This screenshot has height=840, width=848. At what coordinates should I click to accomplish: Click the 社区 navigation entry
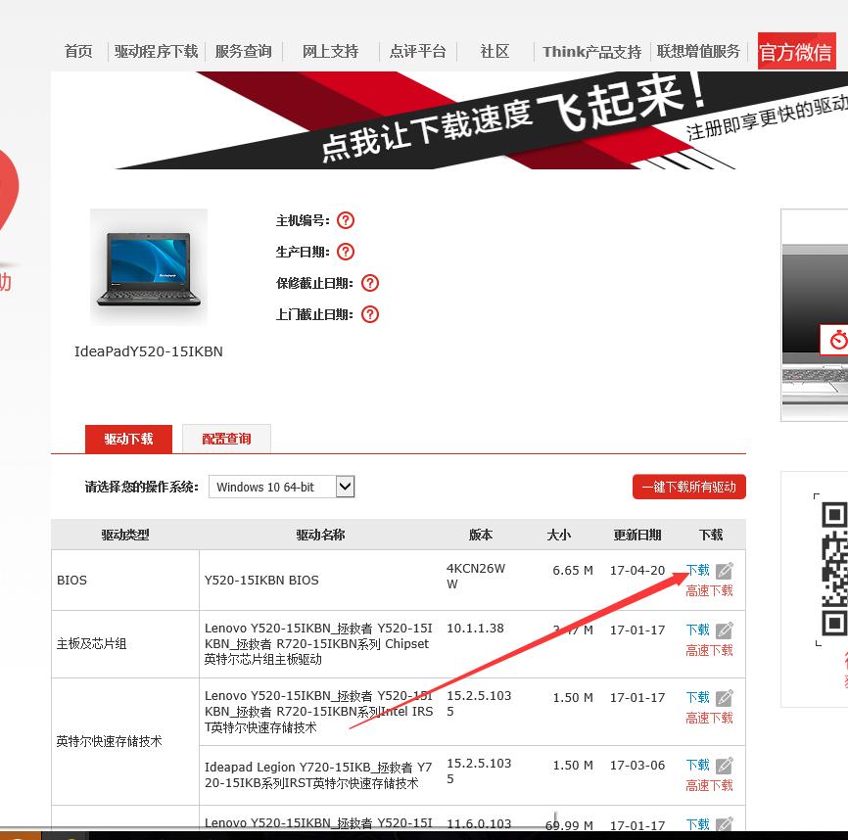coord(495,51)
